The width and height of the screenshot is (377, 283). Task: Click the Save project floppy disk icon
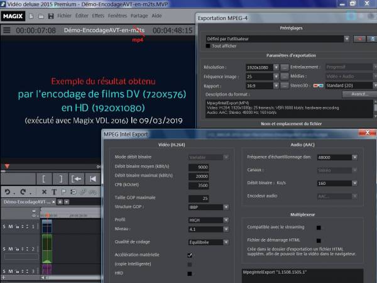point(51,15)
